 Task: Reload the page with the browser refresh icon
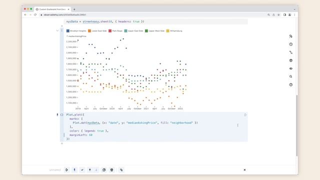pos(35,14)
